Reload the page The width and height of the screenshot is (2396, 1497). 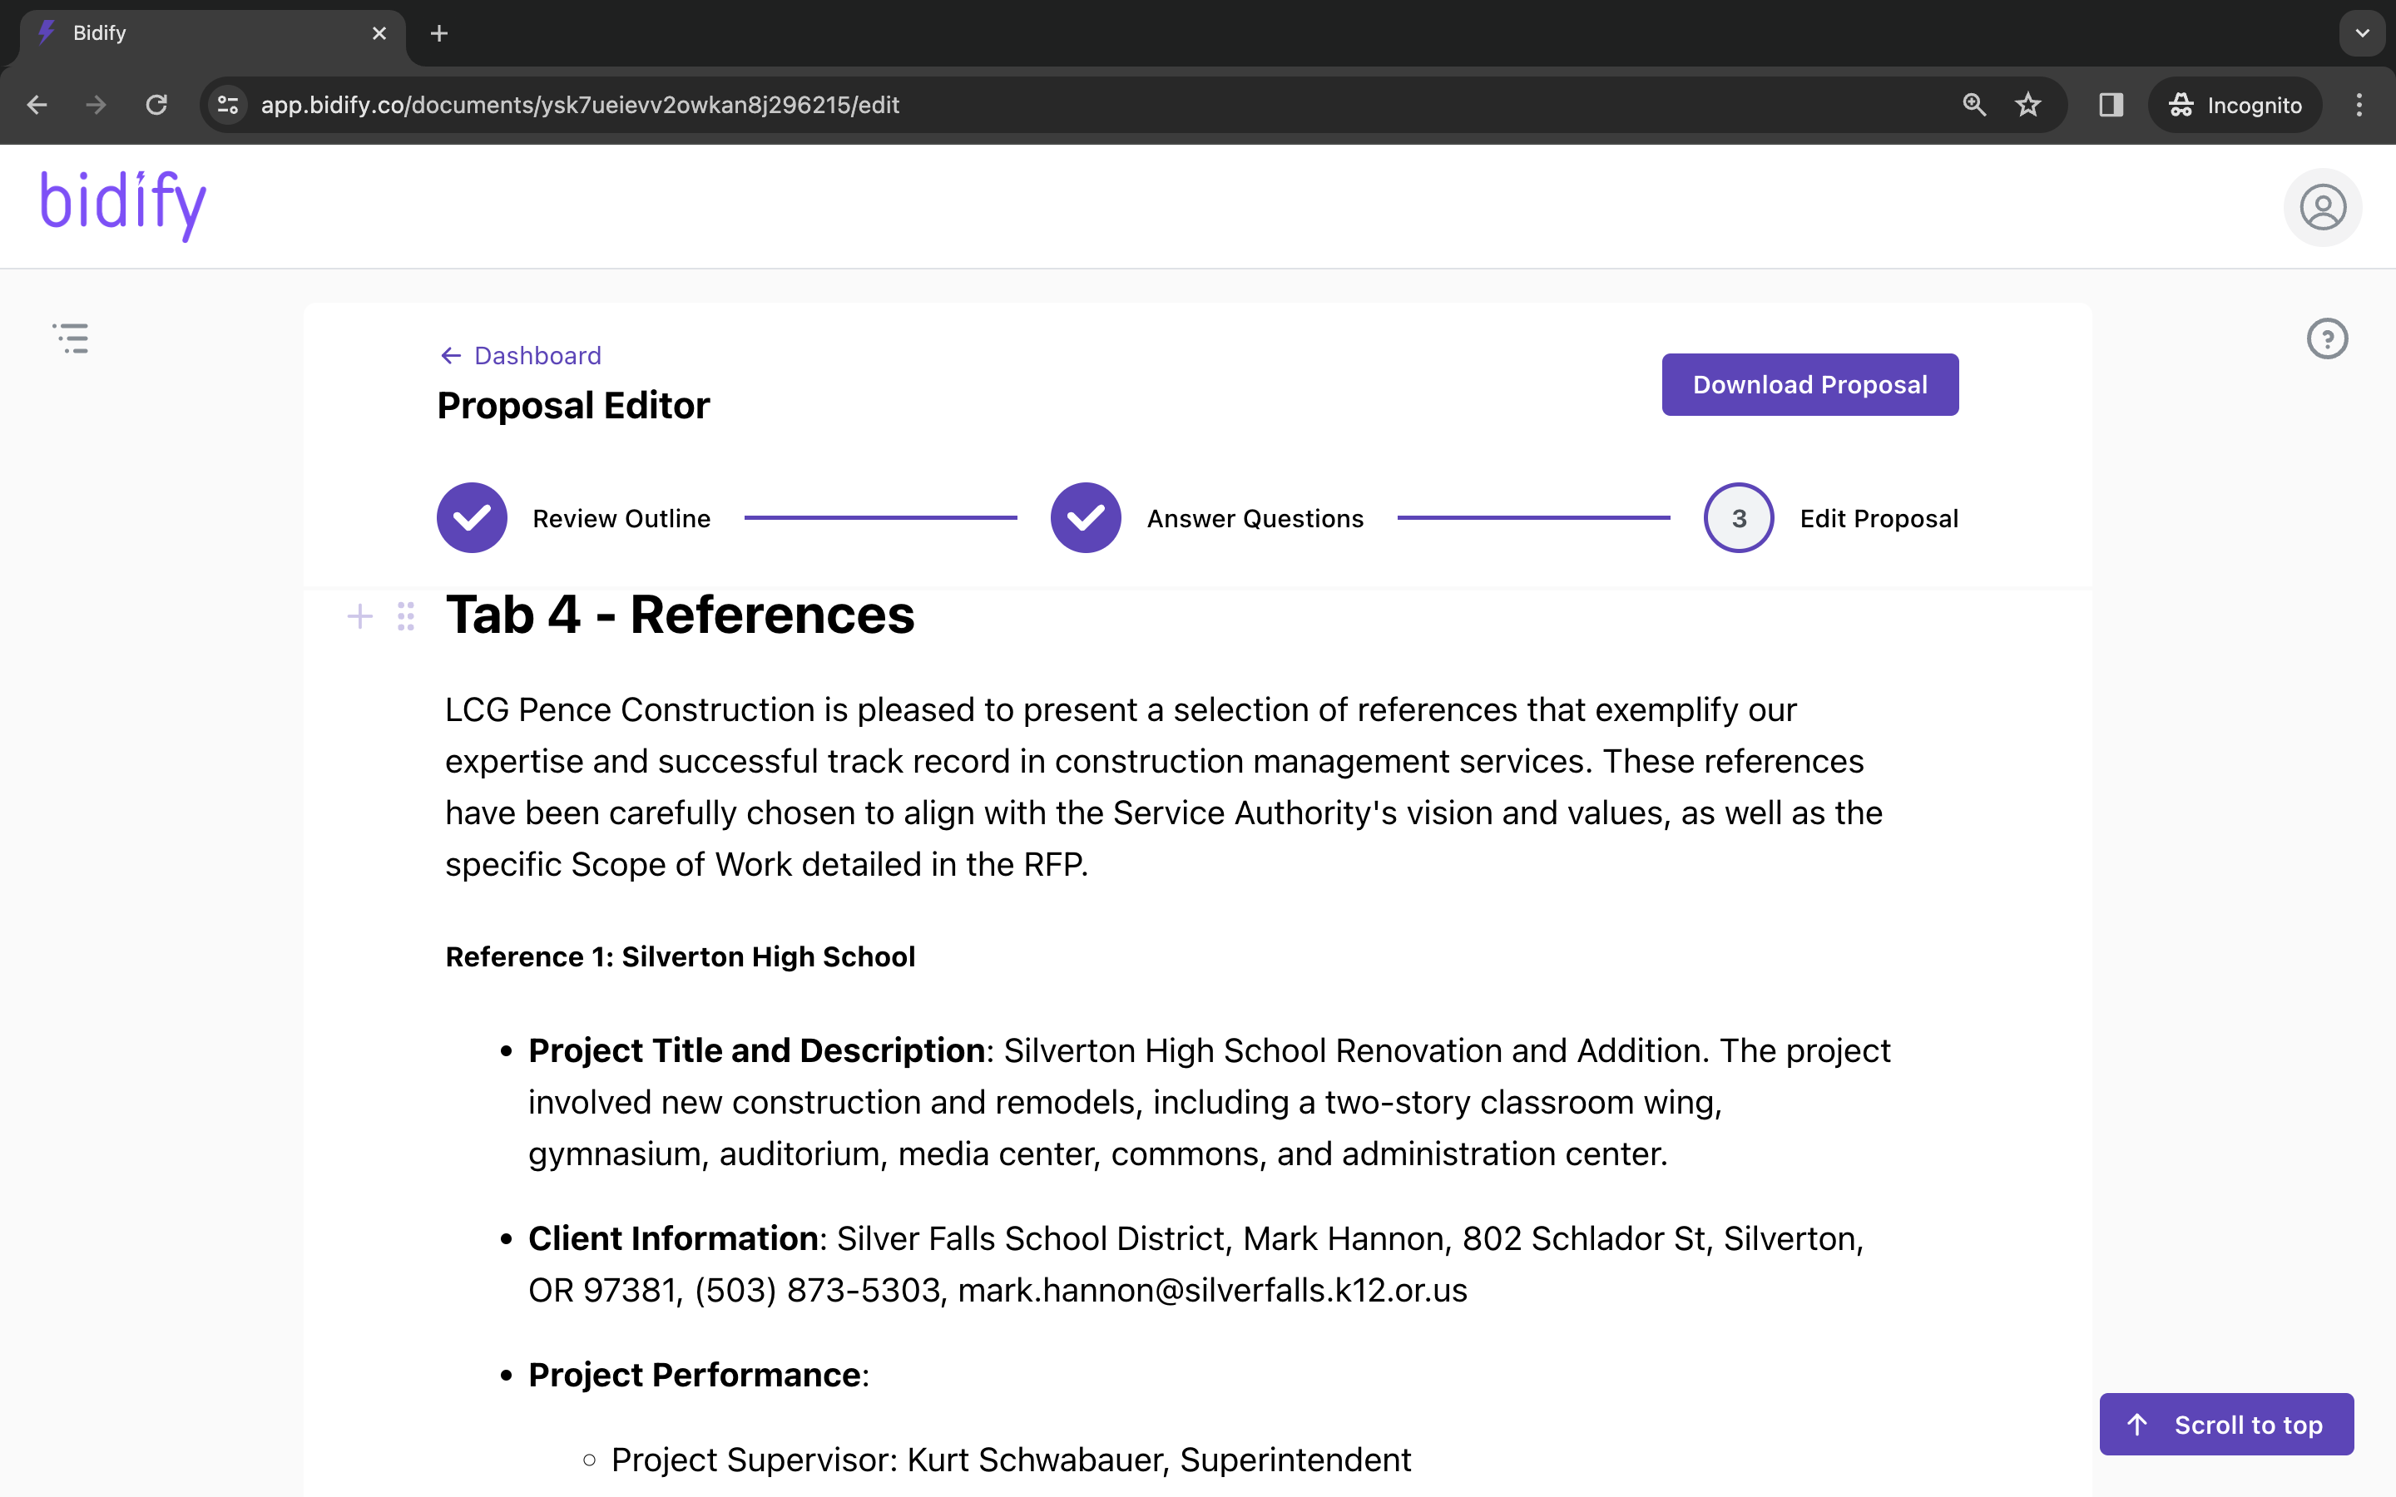[x=156, y=105]
